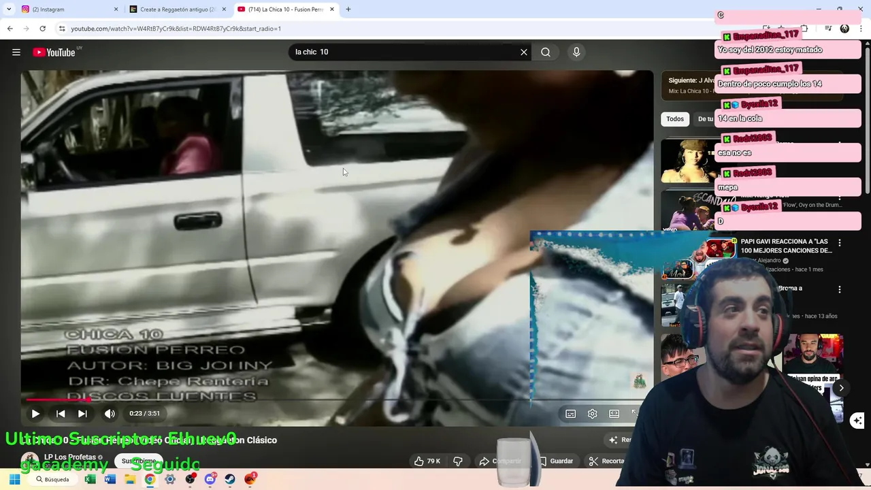
Task: Run search with the magnifier button
Action: tap(546, 52)
